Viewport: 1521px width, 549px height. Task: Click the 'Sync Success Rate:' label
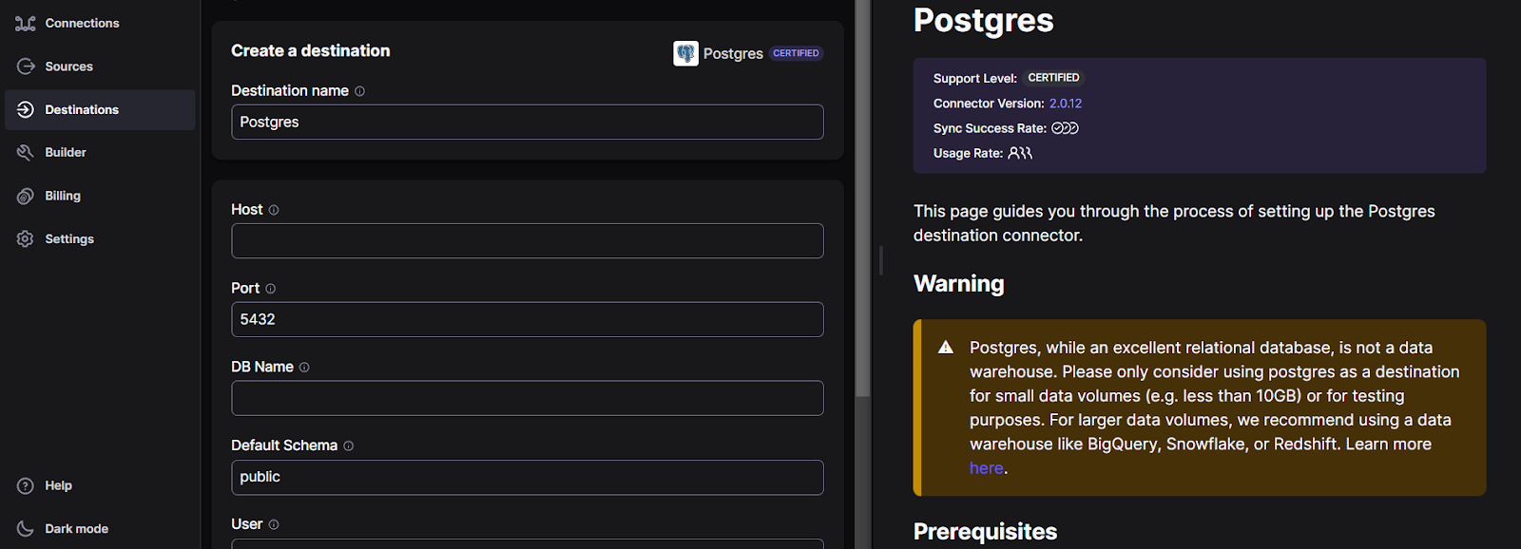990,128
